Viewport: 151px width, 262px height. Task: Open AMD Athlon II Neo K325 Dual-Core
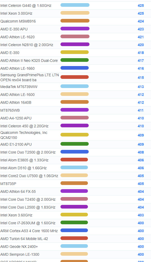pyautogui.click(x=29, y=61)
